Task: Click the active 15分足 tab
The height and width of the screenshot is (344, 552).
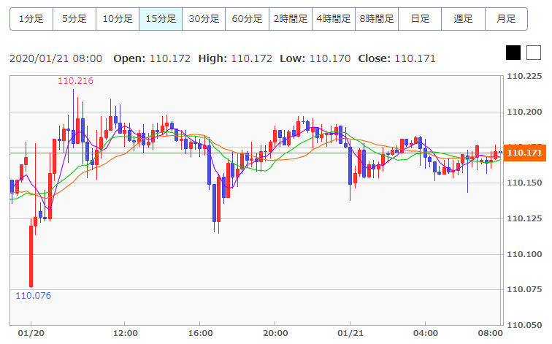Action: [x=161, y=19]
